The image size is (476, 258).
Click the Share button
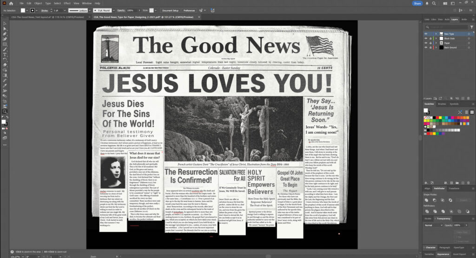click(417, 3)
